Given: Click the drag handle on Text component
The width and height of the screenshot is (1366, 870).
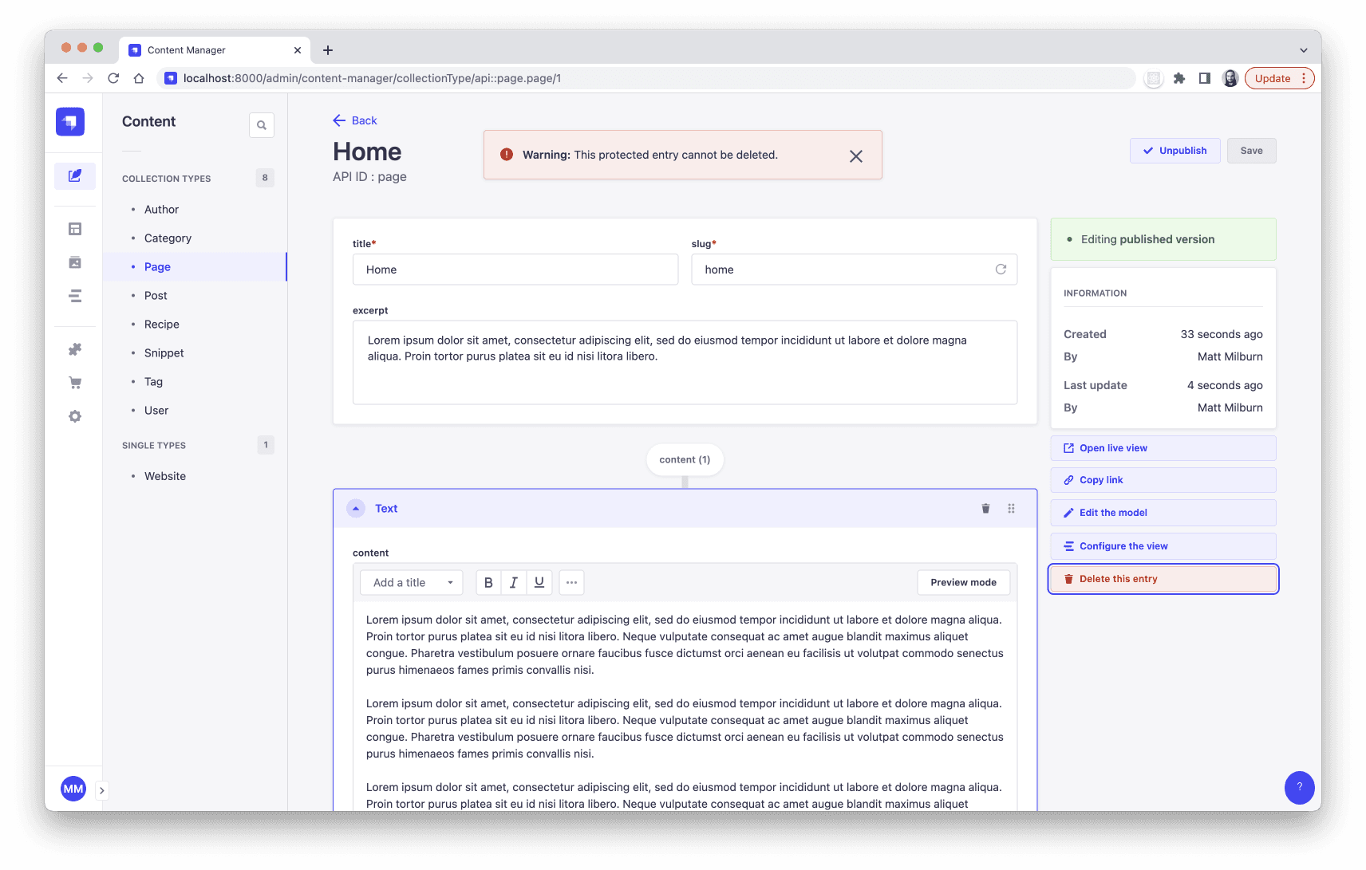Looking at the screenshot, I should click(1011, 509).
